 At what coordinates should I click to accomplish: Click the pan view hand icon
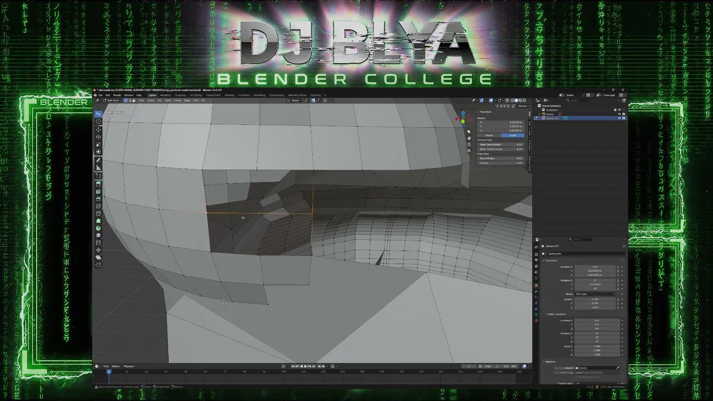[468, 138]
